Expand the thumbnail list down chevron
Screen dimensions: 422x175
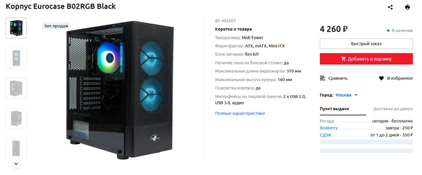[16, 163]
